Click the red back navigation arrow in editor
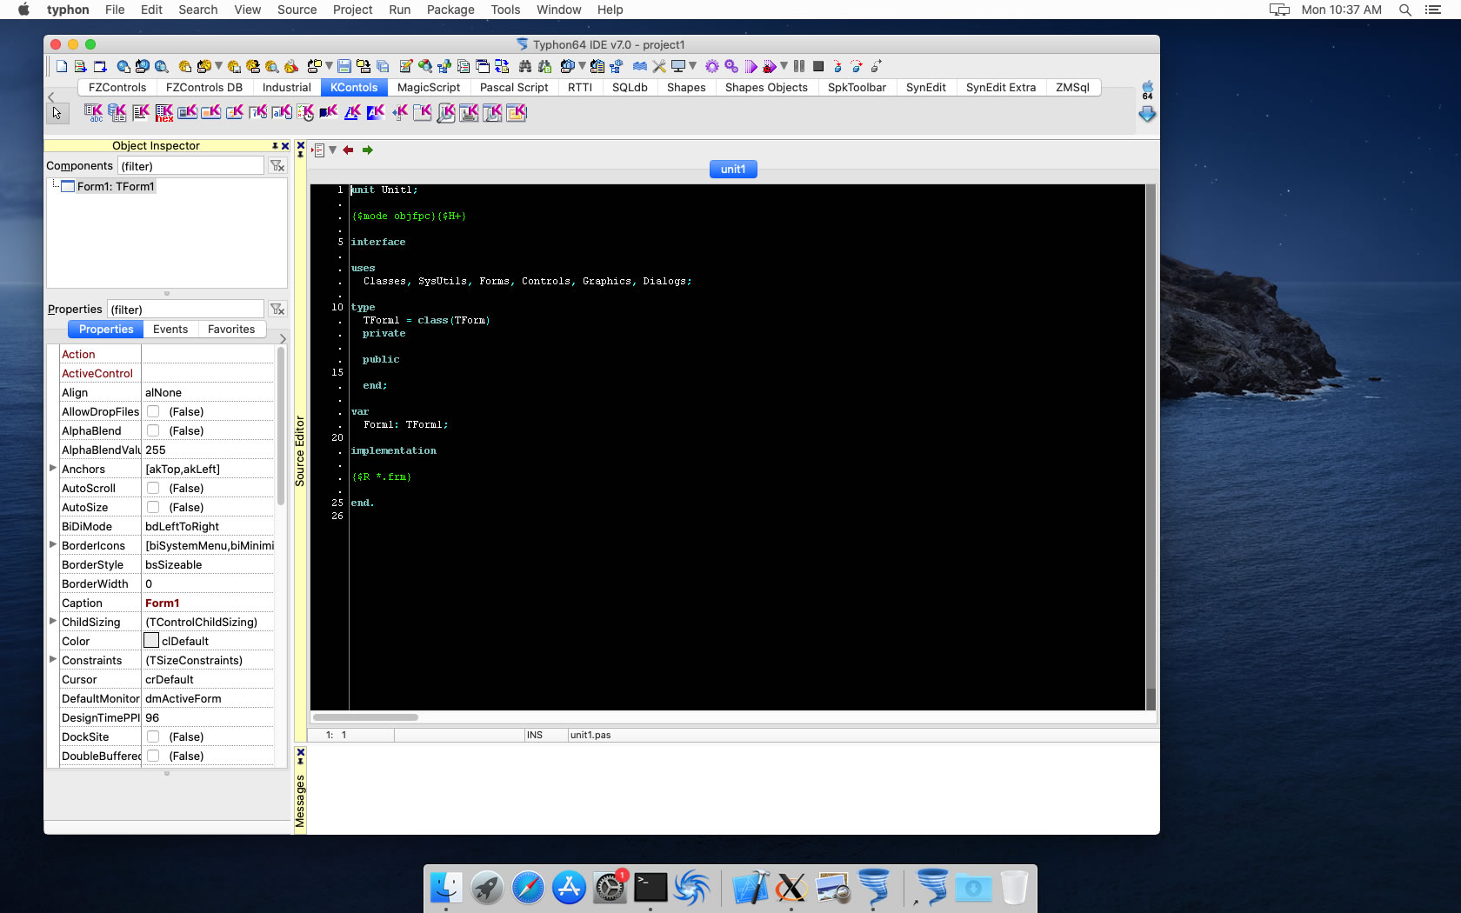Viewport: 1461px width, 913px height. click(x=348, y=150)
